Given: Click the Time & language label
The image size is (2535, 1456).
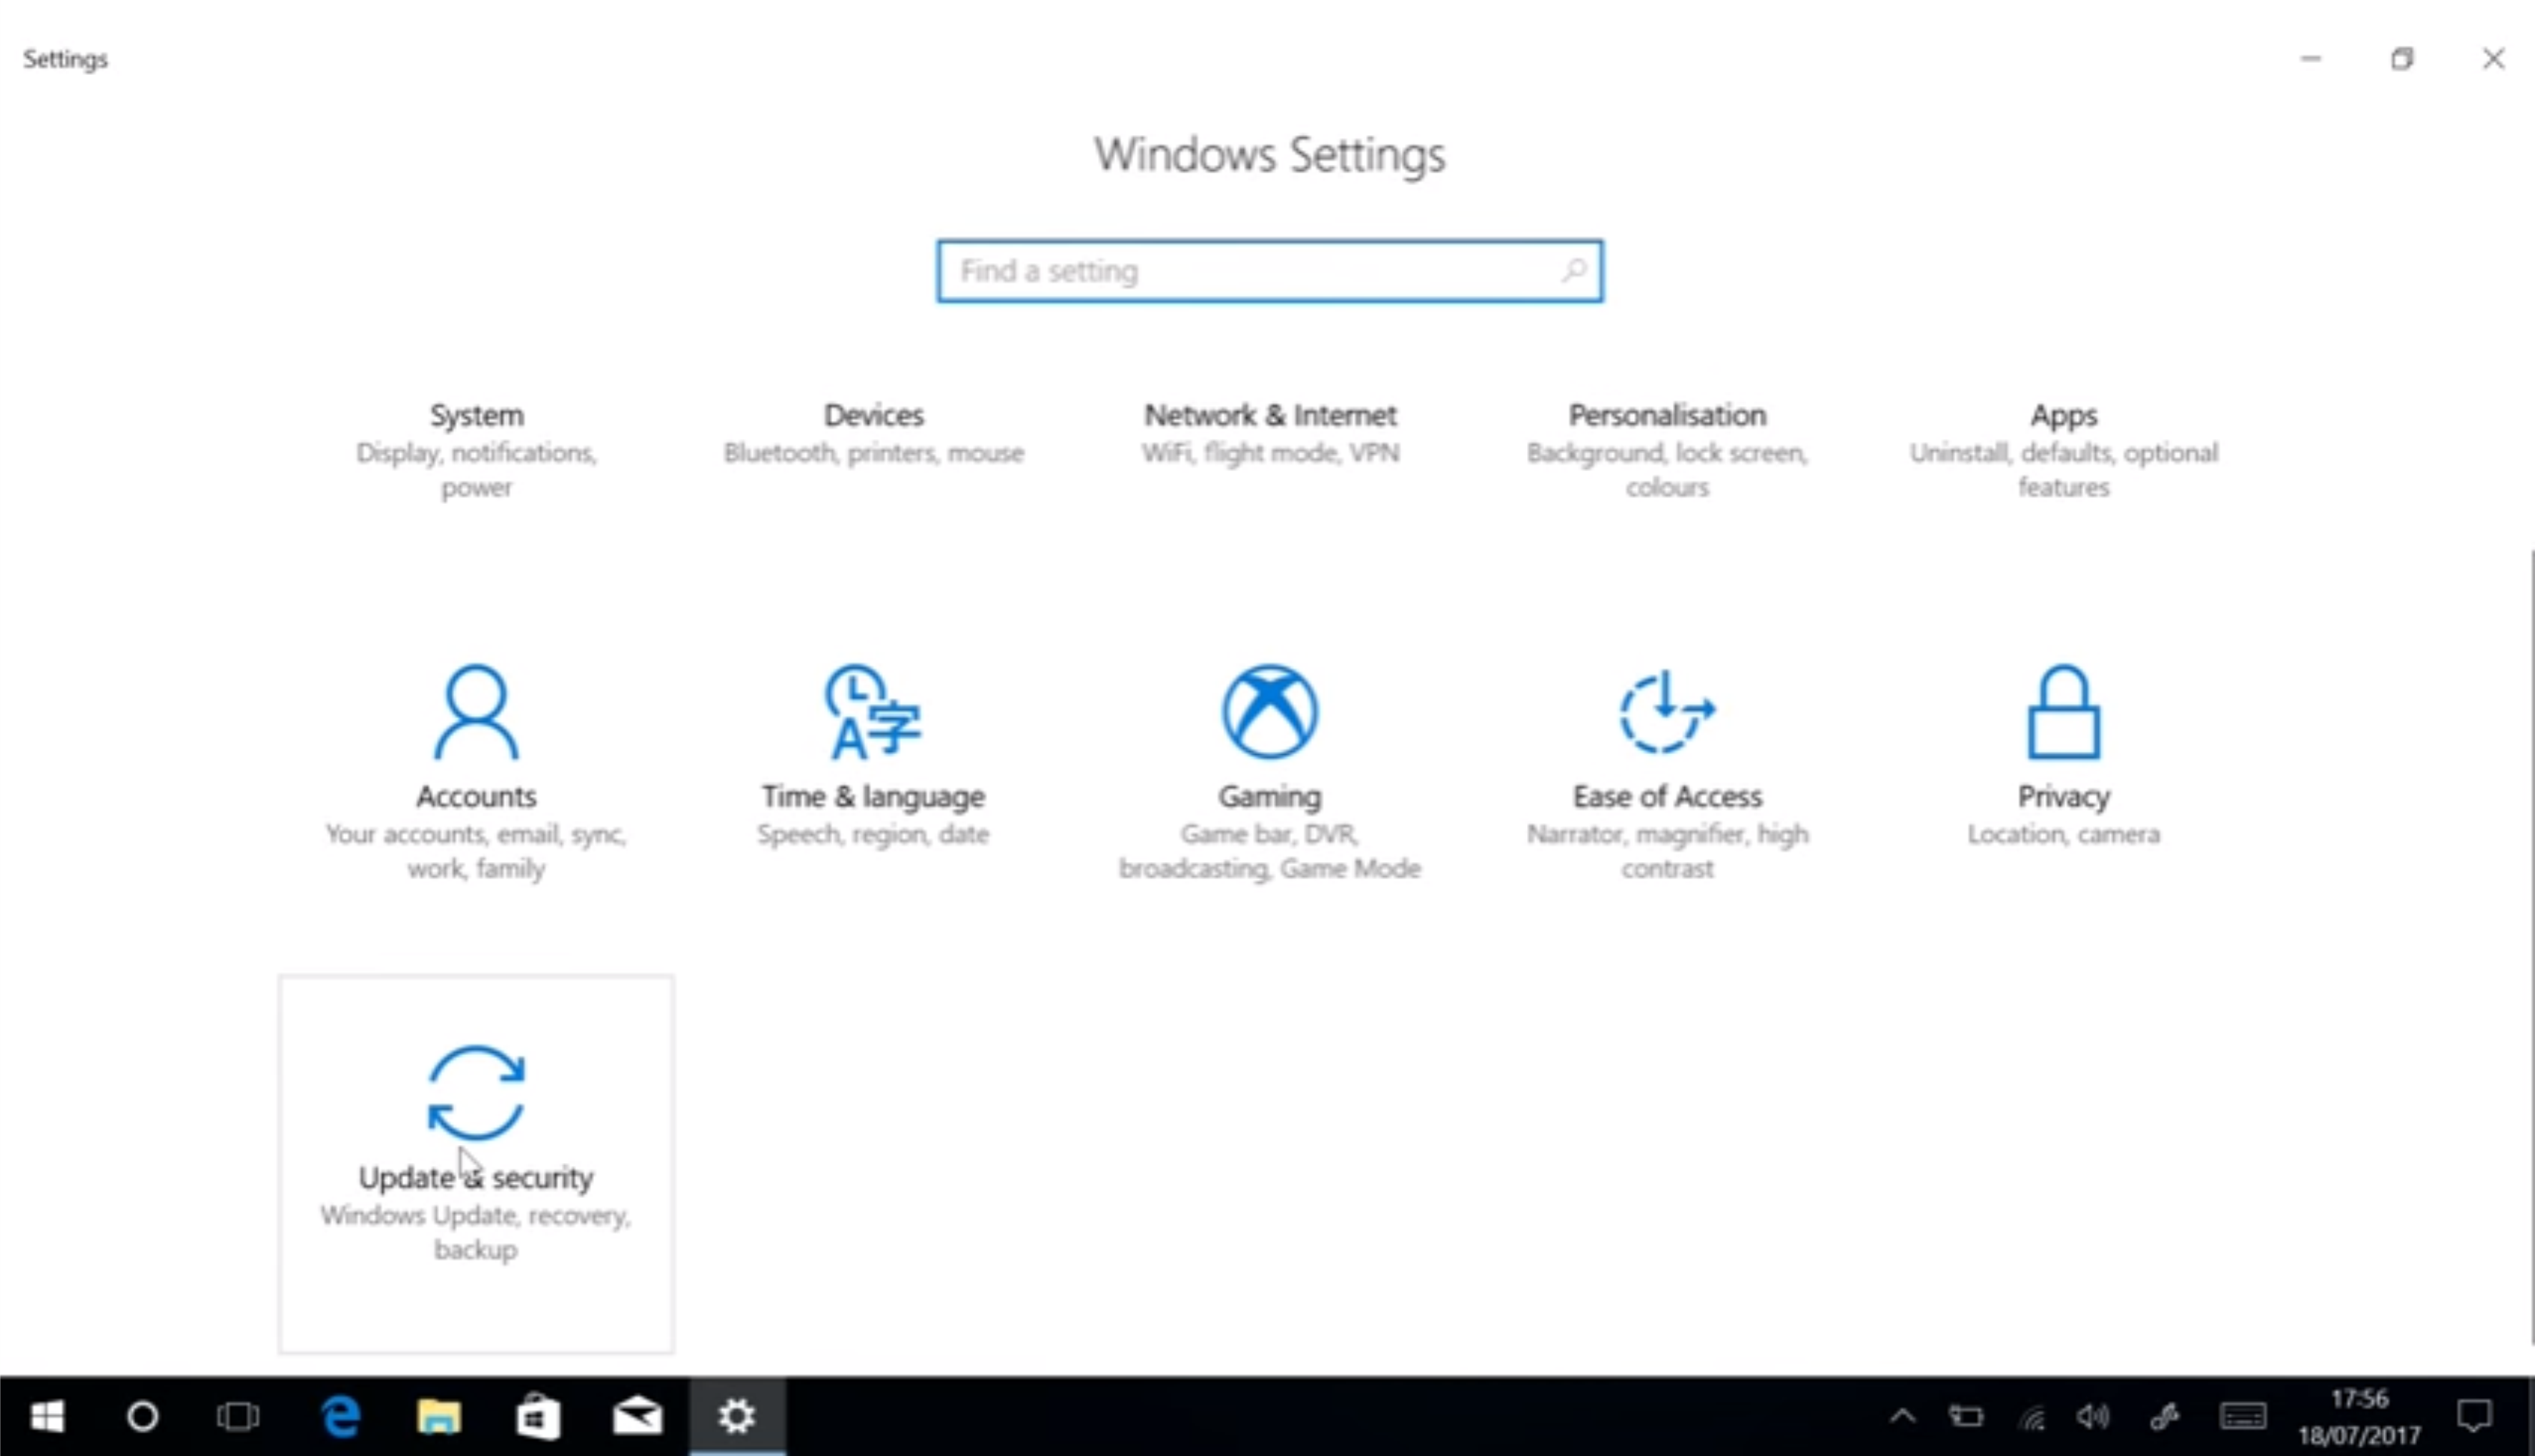Looking at the screenshot, I should [x=873, y=797].
